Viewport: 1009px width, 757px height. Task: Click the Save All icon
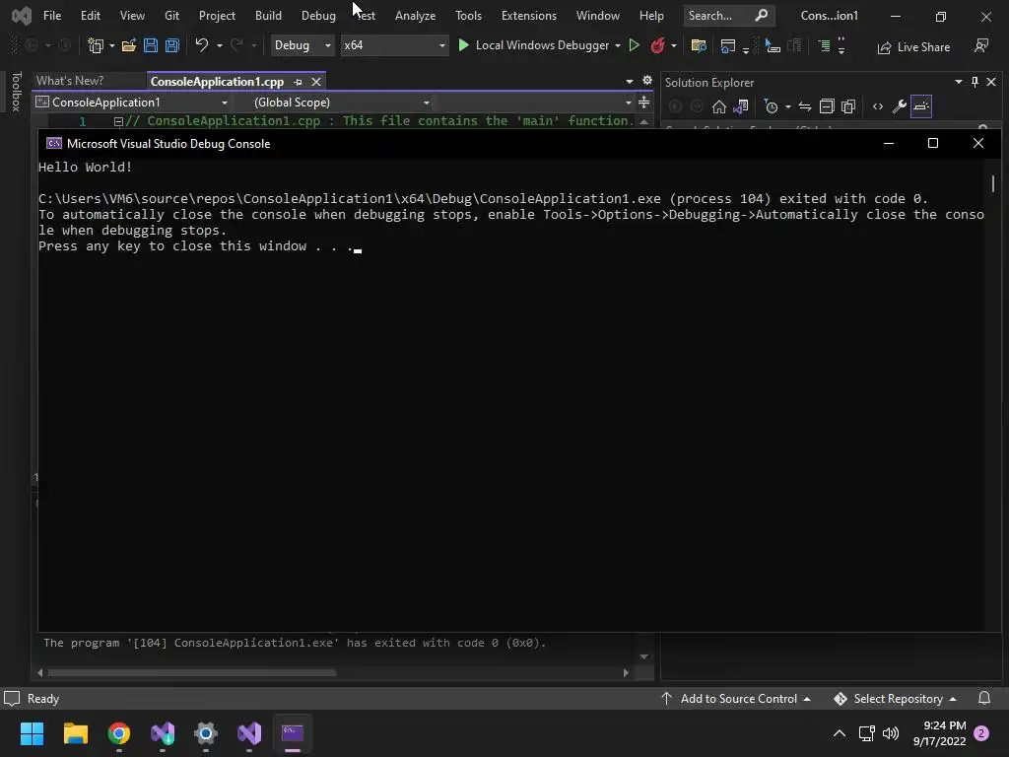point(172,45)
